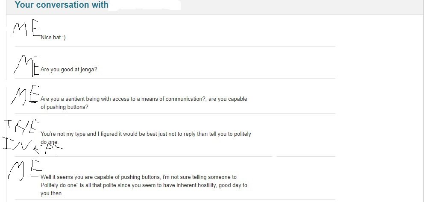
Task: Click the handwritten "INEPT" scribble
Action: point(32,146)
